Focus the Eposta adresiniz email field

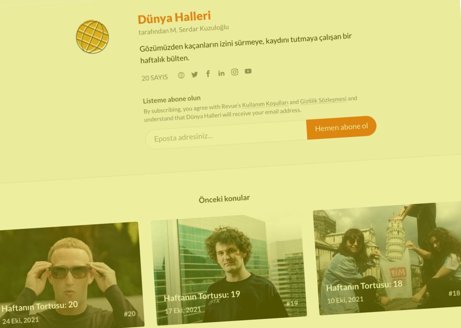(226, 135)
